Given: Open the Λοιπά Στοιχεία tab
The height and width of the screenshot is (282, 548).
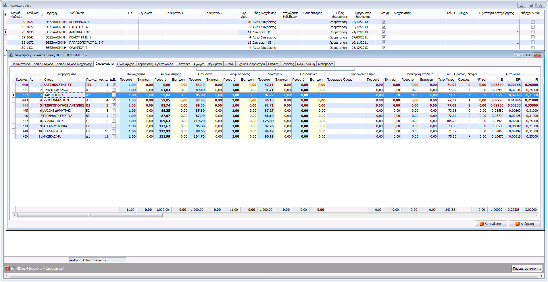Looking at the screenshot, I should [x=43, y=64].
